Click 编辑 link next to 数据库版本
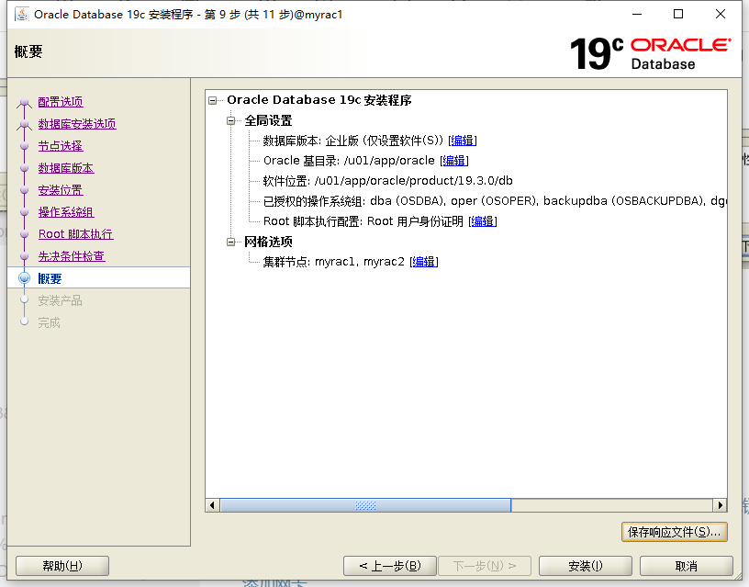This screenshot has width=749, height=587. pos(463,141)
